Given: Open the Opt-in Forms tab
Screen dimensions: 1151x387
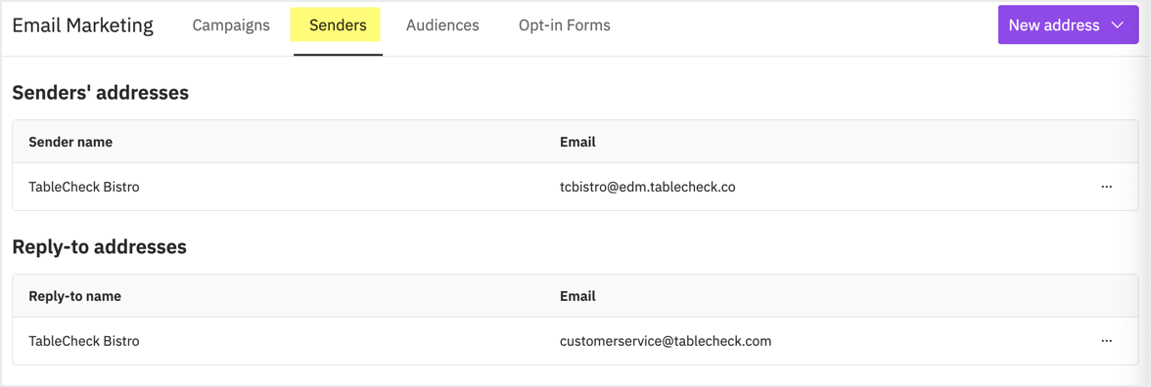Looking at the screenshot, I should pos(565,25).
